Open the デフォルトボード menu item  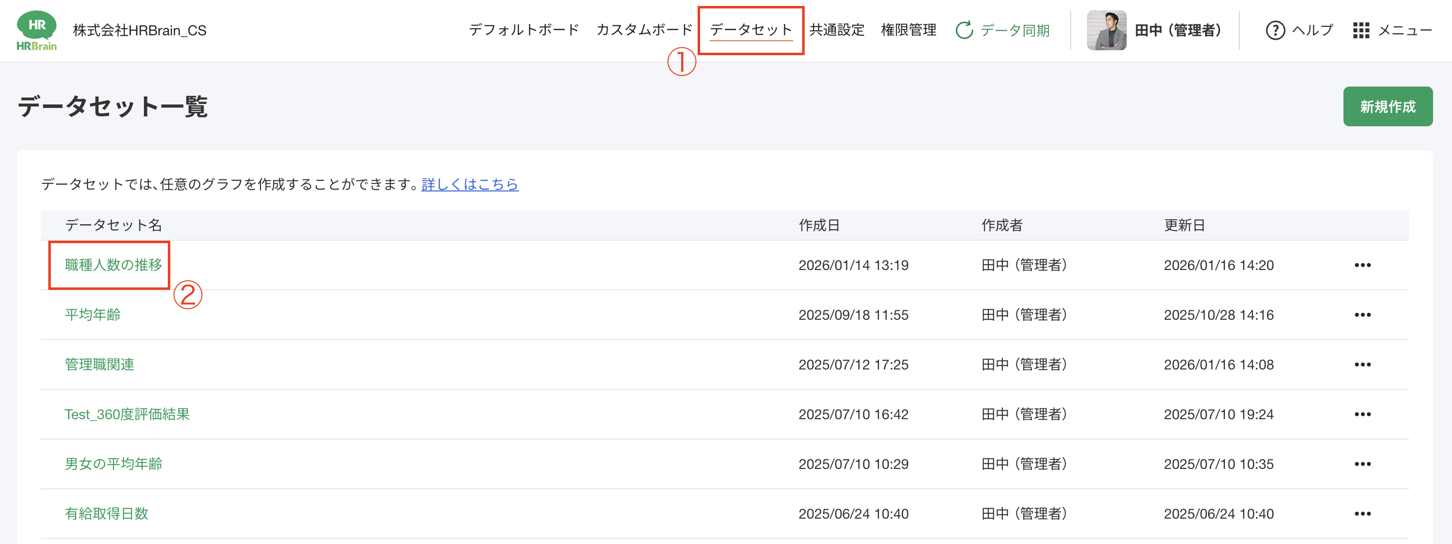(524, 30)
